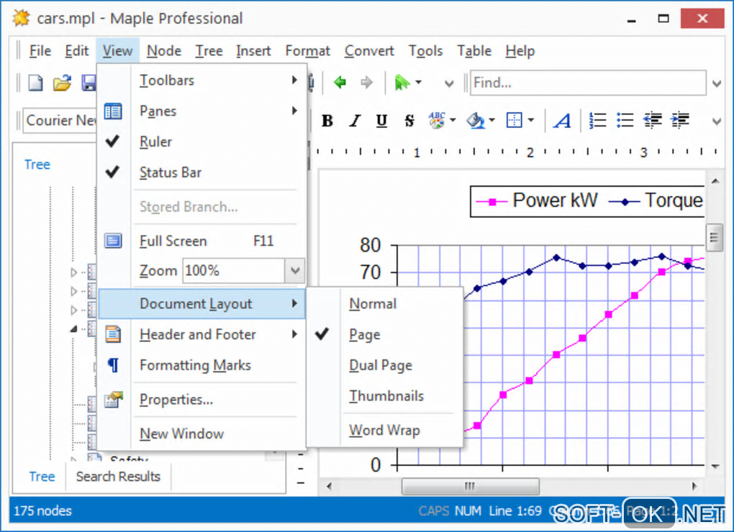The height and width of the screenshot is (532, 734).
Task: Toggle Strikethrough formatting
Action: point(409,121)
